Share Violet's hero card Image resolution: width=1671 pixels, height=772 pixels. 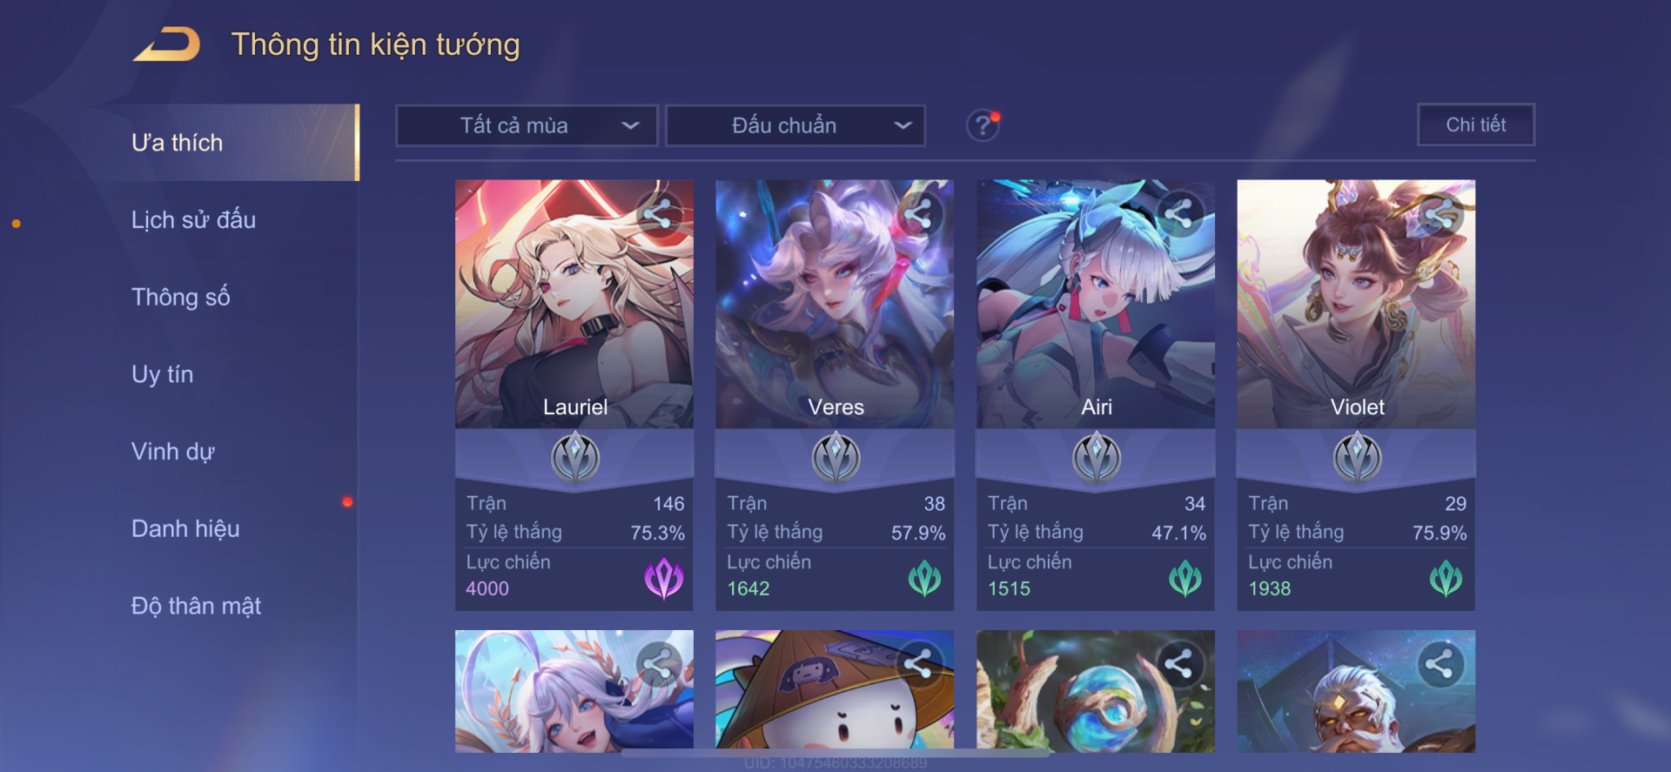coord(1440,214)
